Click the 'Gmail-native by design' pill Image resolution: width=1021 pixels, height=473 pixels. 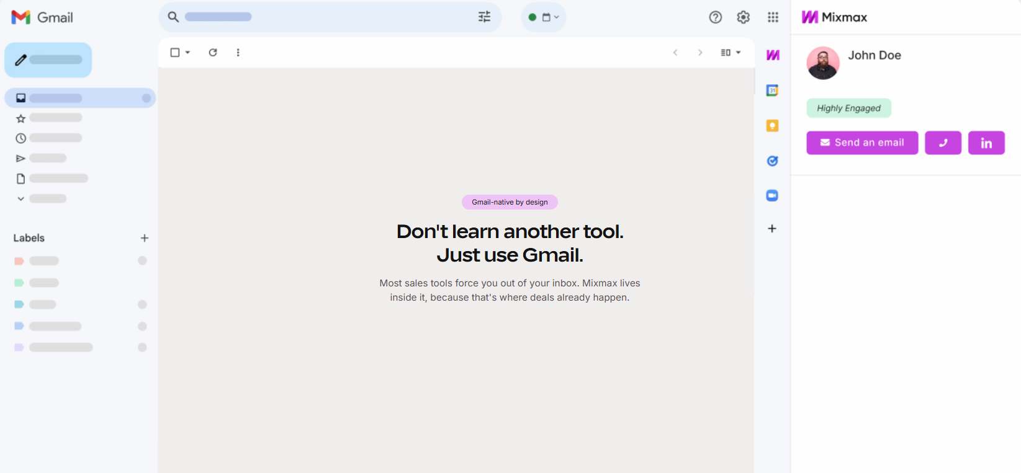click(x=510, y=202)
